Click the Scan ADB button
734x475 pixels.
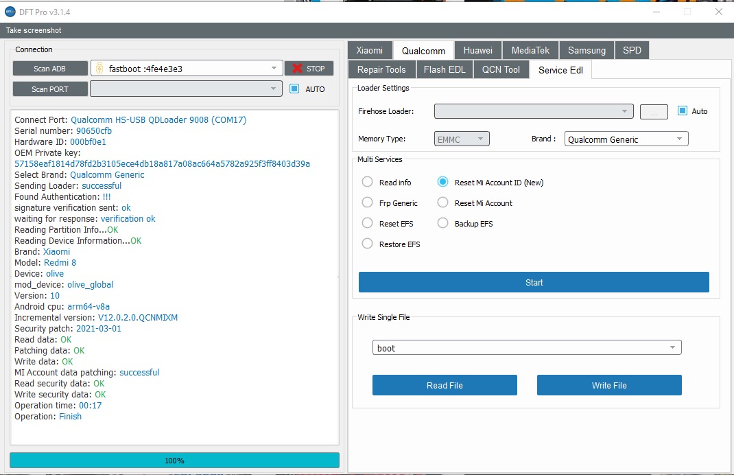(x=49, y=69)
